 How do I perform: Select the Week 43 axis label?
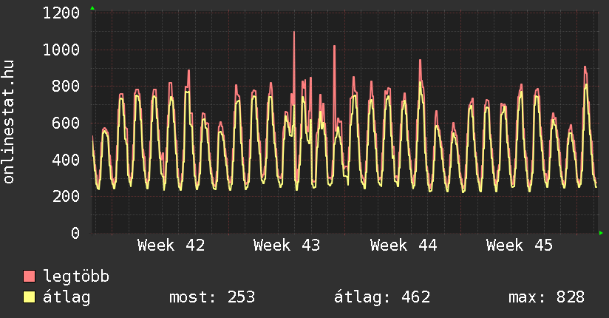287,246
